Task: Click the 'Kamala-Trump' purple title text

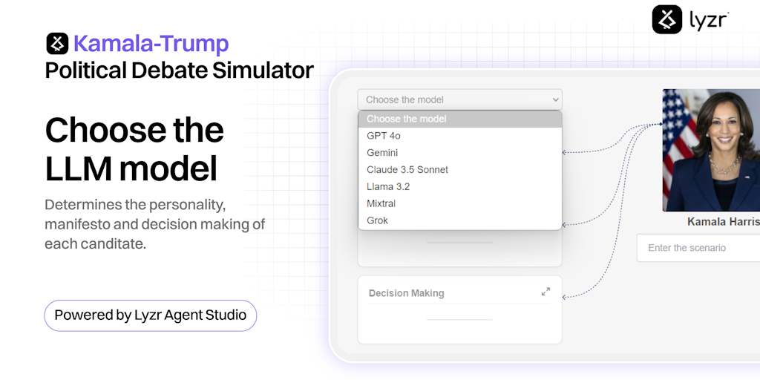Action: (151, 44)
